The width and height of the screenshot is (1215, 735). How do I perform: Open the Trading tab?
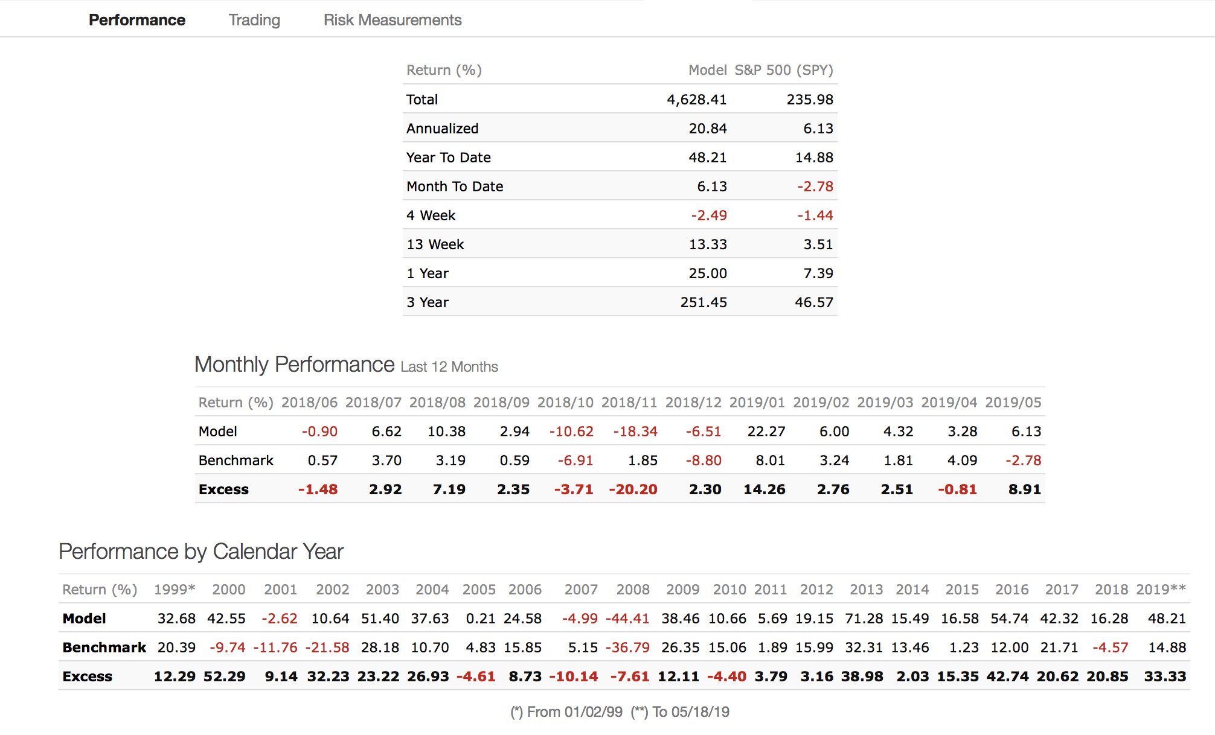coord(254,20)
